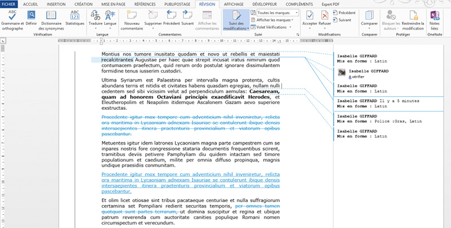Open Restreindre la modification
The height and width of the screenshot is (228, 451).
(x=412, y=19)
